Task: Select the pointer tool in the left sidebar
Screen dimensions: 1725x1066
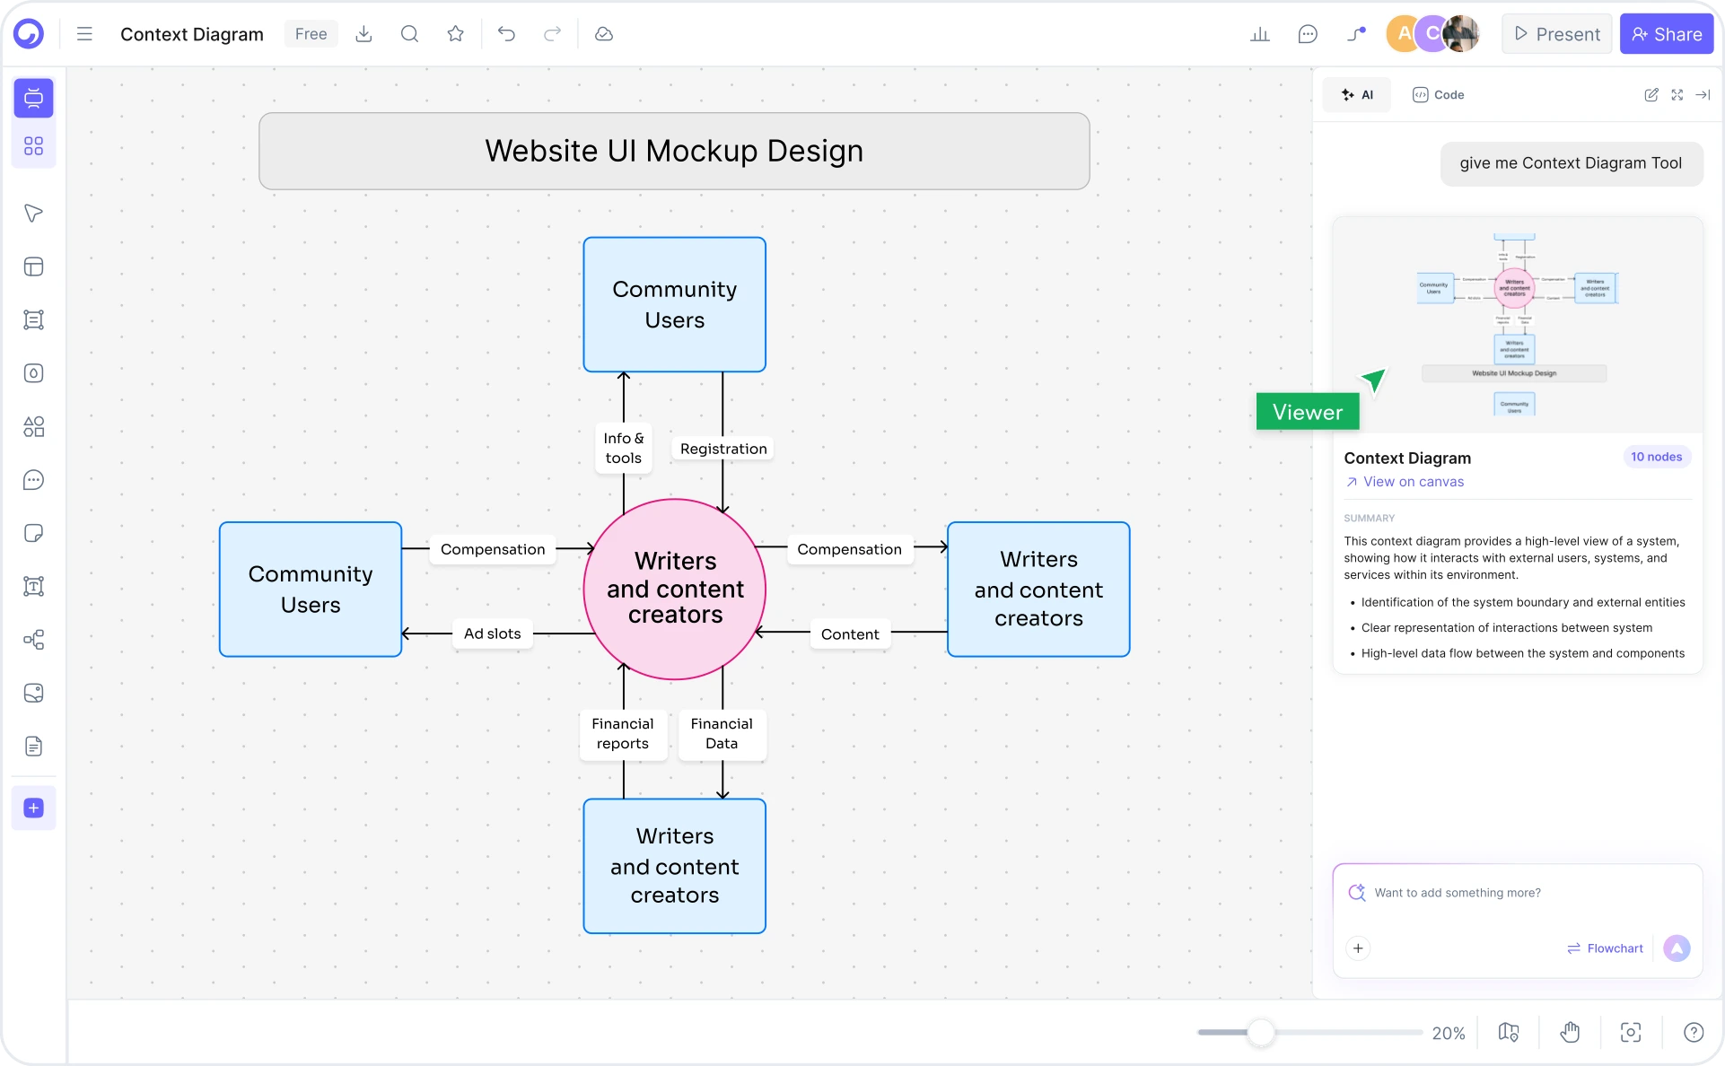Action: pyautogui.click(x=33, y=214)
